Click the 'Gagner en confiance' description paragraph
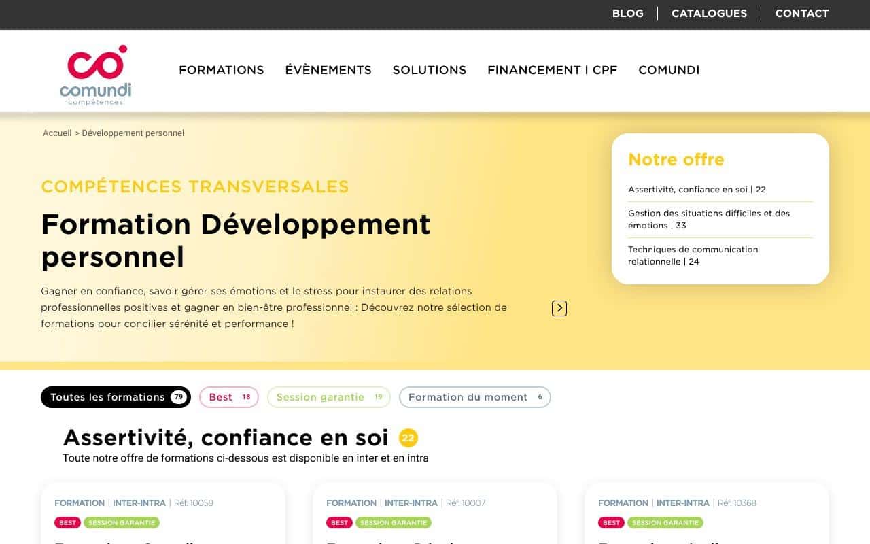The height and width of the screenshot is (544, 870). click(274, 307)
